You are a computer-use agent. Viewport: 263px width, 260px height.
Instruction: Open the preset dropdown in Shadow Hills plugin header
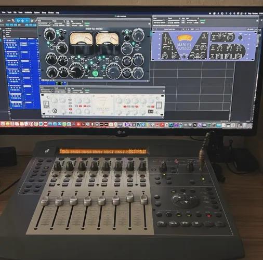tap(59, 23)
